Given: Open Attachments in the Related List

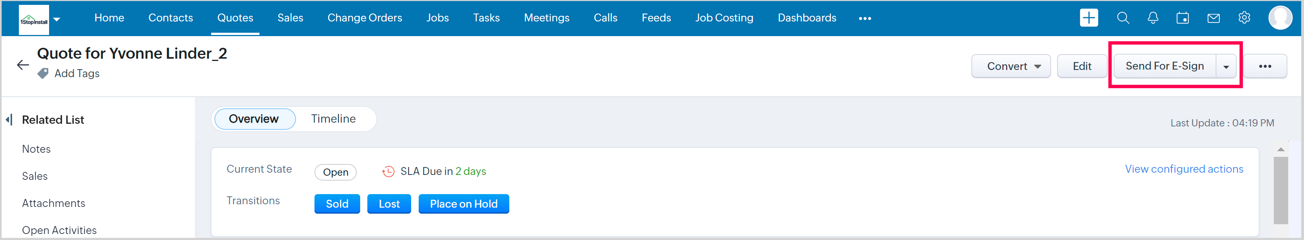Looking at the screenshot, I should [54, 203].
